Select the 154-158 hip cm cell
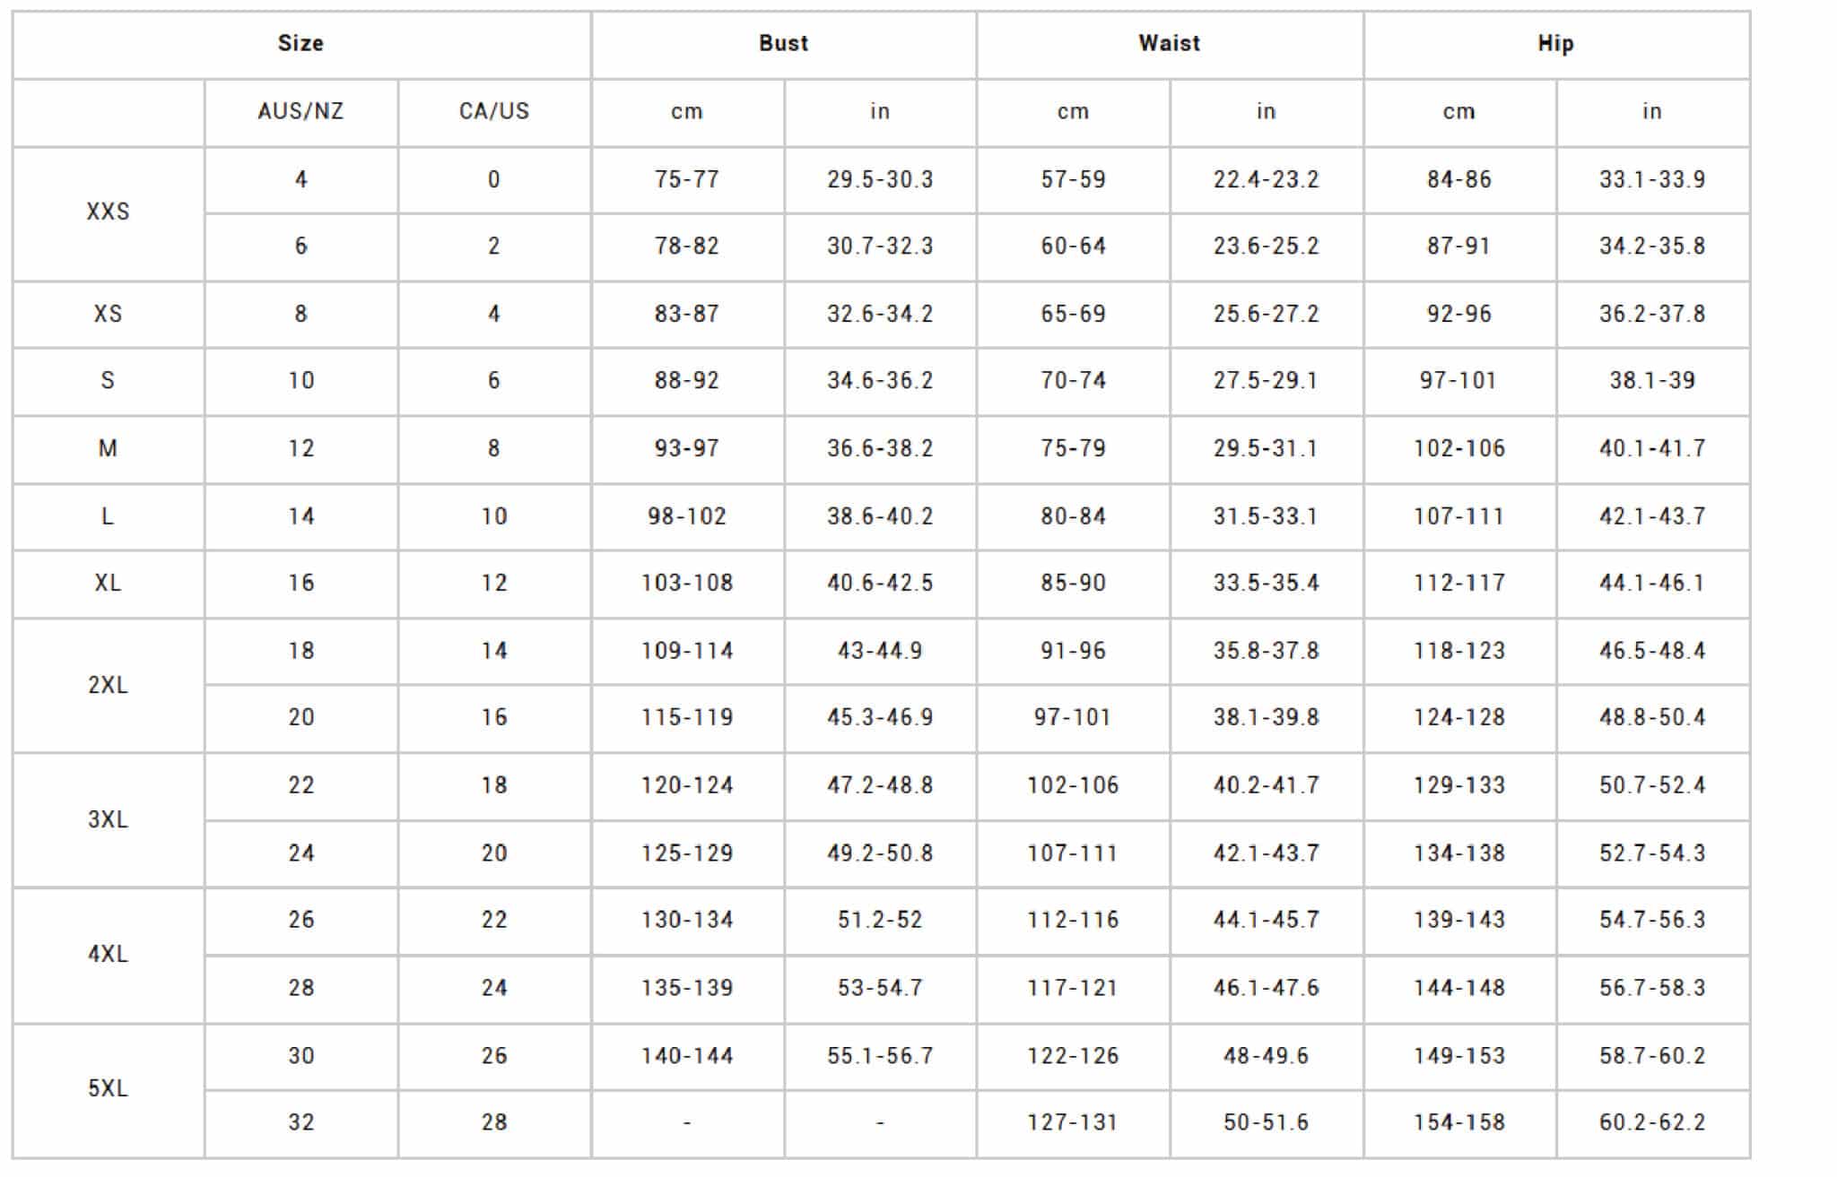 1459,1122
